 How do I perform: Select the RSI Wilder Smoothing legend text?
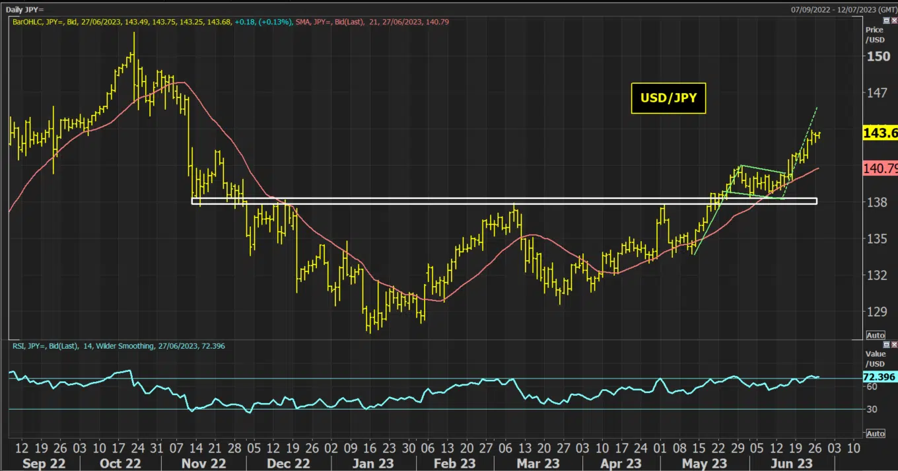point(119,345)
